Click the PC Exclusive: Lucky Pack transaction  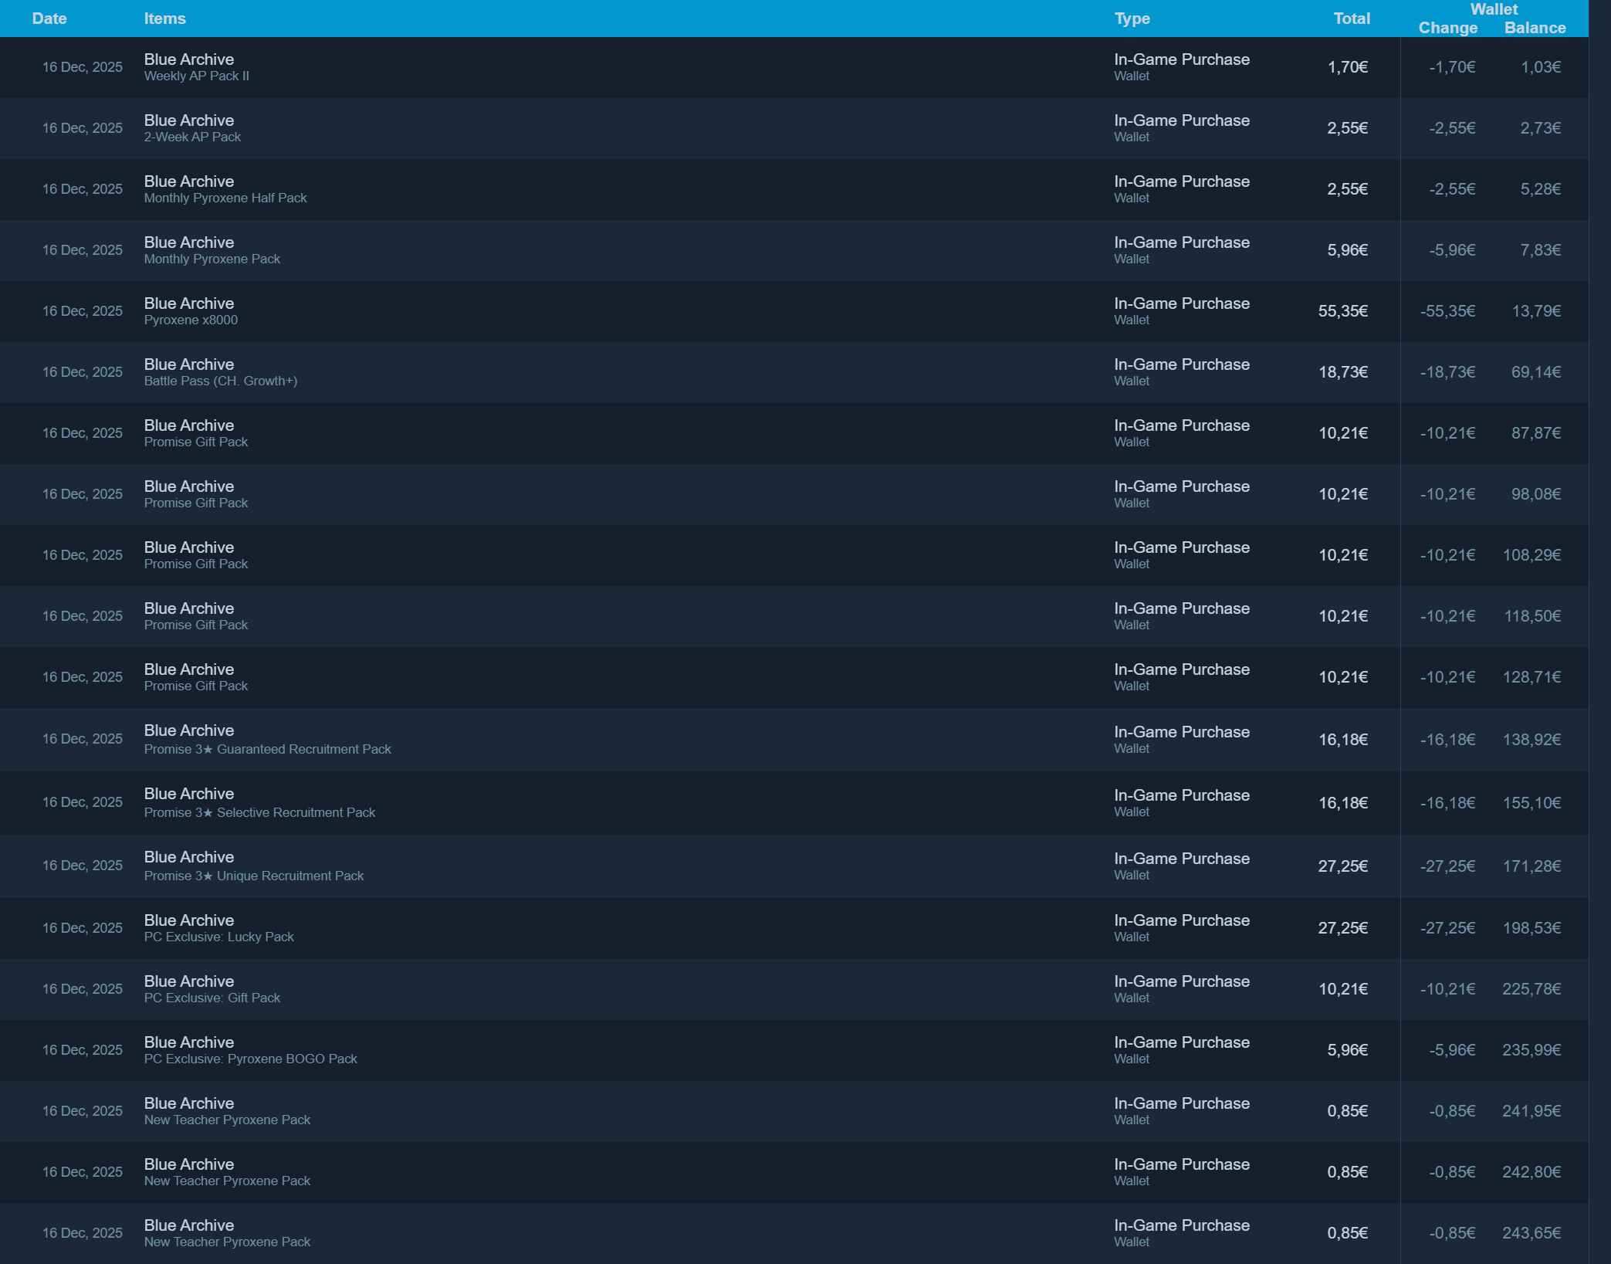click(x=218, y=937)
